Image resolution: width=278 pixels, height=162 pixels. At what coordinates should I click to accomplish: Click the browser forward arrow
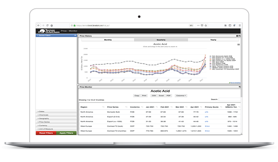click(43, 25)
